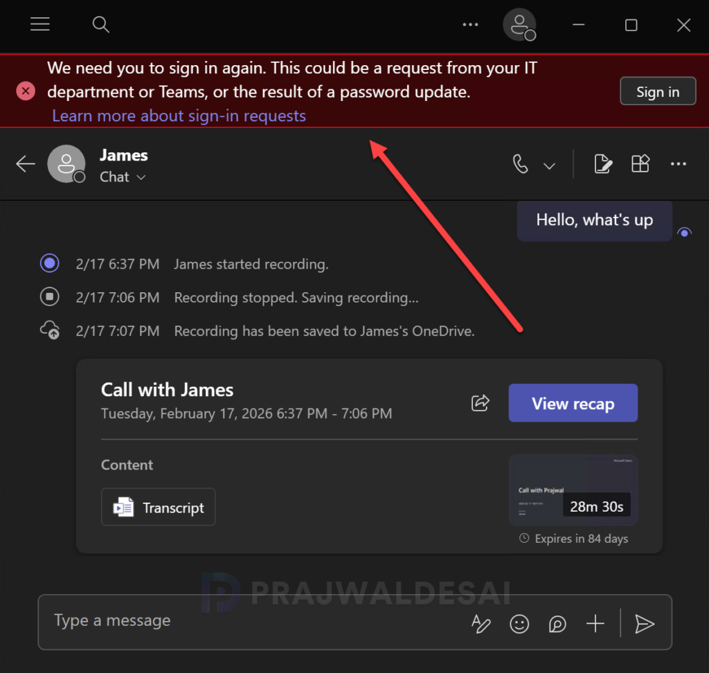709x673 pixels.
Task: Open the notes compose icon in chat header
Action: (x=603, y=163)
